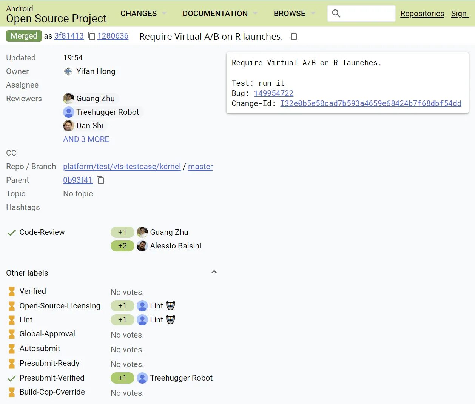The height and width of the screenshot is (404, 475).
Task: Collapse the Other labels section
Action: (214, 272)
